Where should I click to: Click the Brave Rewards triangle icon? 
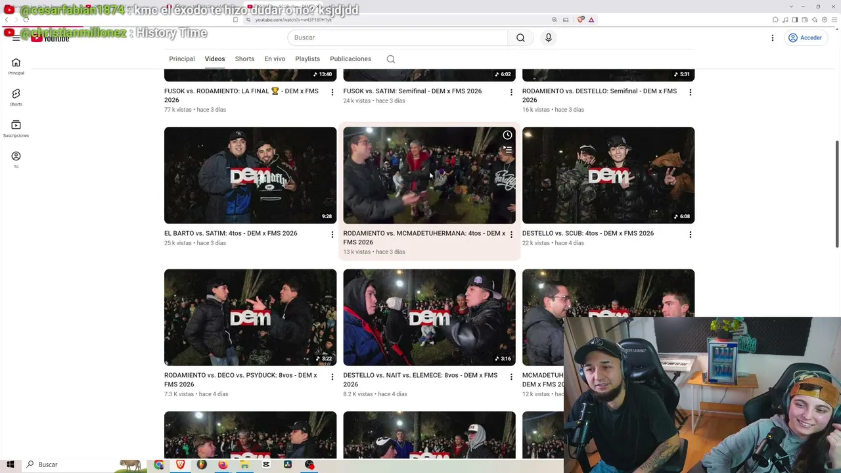click(591, 20)
